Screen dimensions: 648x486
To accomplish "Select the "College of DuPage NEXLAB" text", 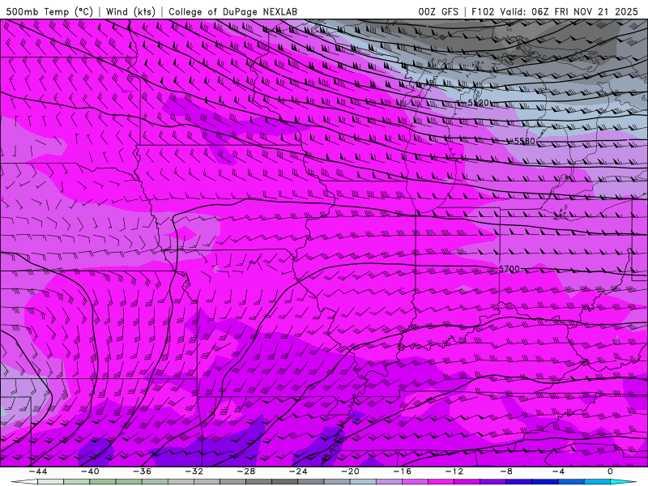I will coord(232,11).
